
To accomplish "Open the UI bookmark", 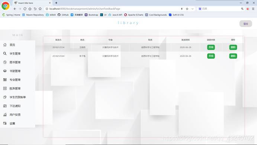I will [x=103, y=15].
